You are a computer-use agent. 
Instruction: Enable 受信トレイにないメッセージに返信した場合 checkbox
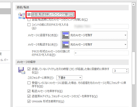pyautogui.click(x=29, y=83)
